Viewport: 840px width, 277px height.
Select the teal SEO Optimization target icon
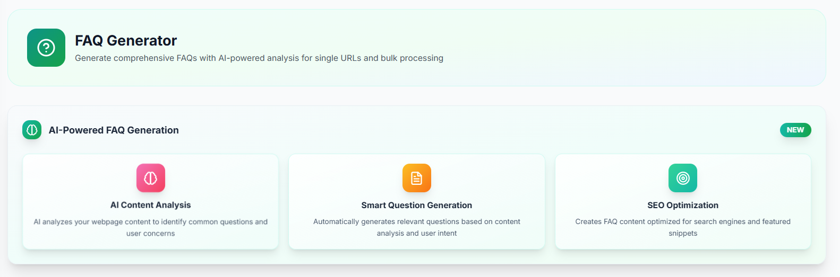[x=683, y=178]
